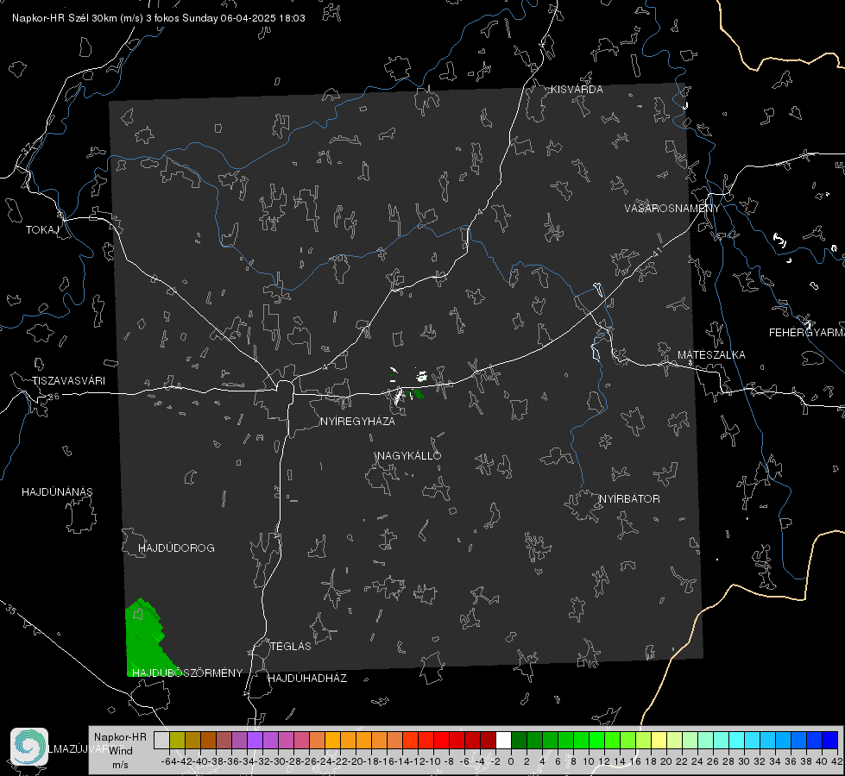Click the TISZAVASVÁRI town label
The image size is (845, 776).
(x=68, y=381)
